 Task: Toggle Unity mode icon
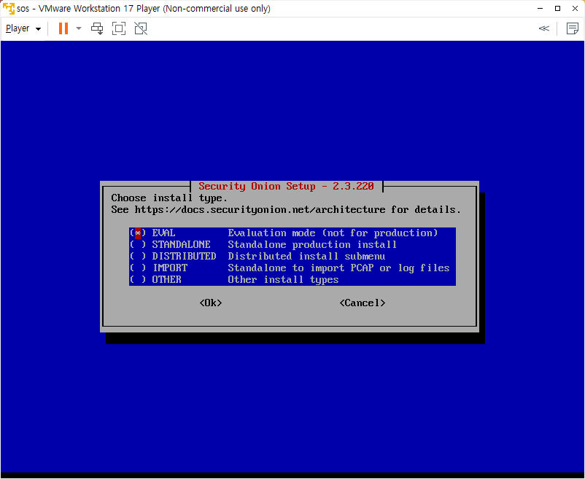point(141,28)
